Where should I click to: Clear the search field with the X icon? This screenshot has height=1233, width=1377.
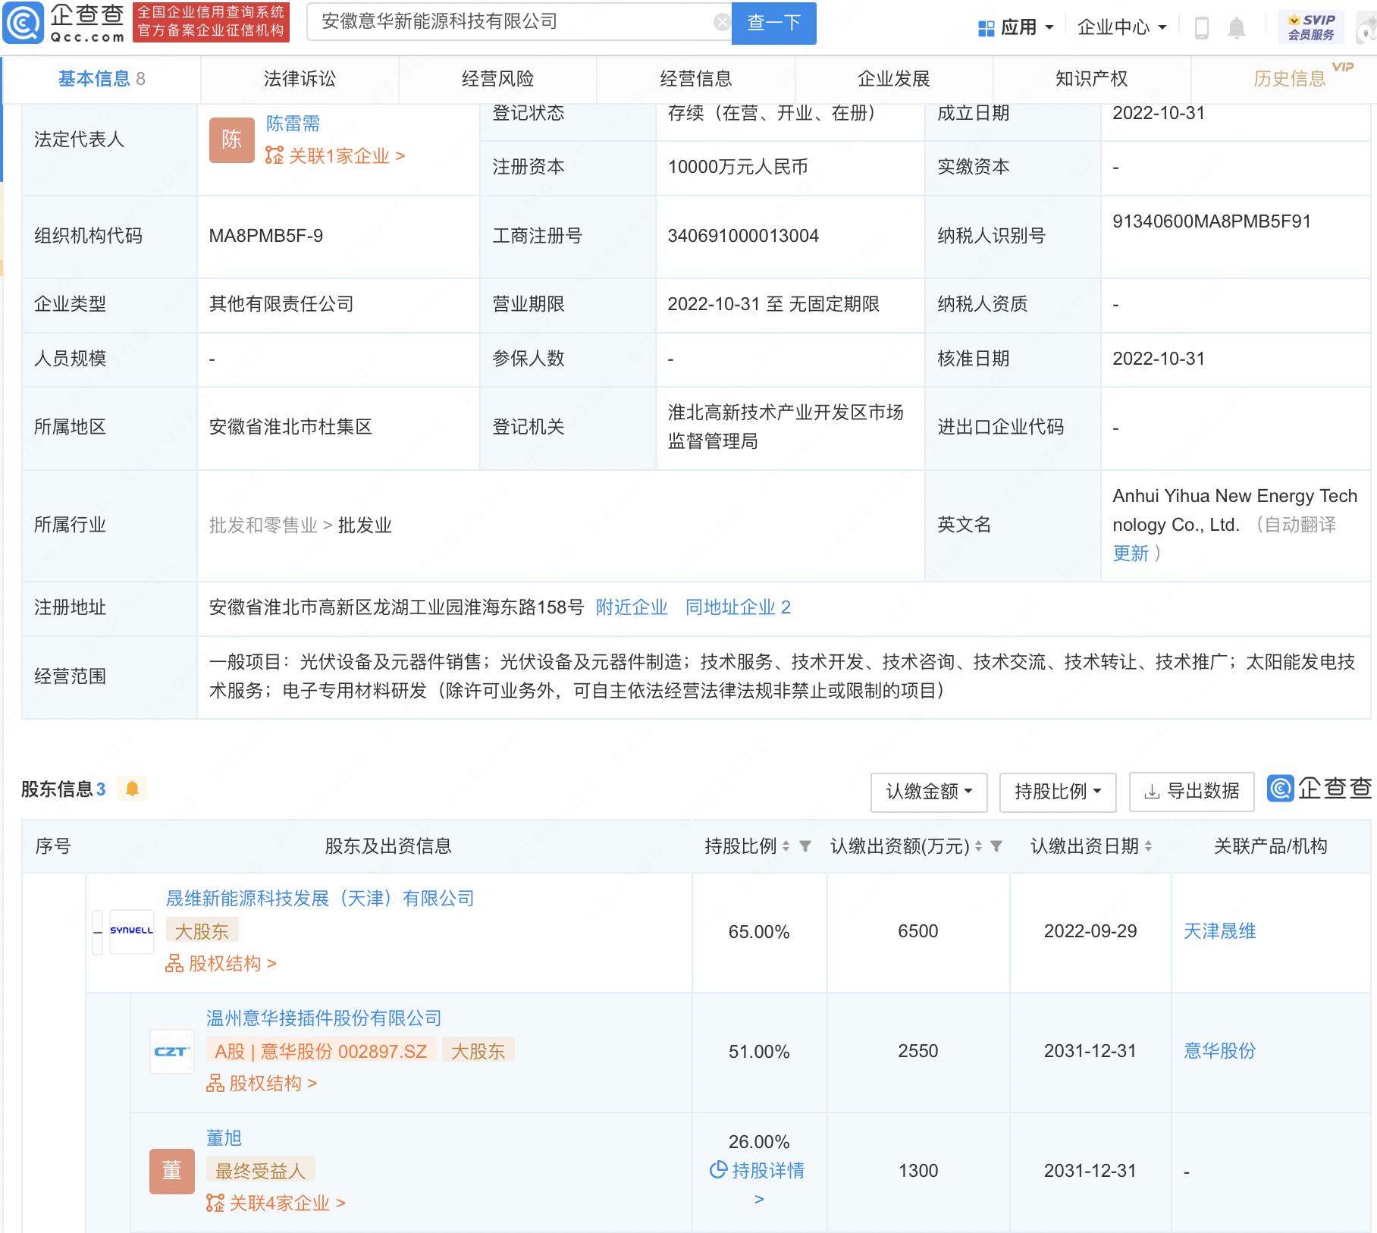pyautogui.click(x=722, y=22)
